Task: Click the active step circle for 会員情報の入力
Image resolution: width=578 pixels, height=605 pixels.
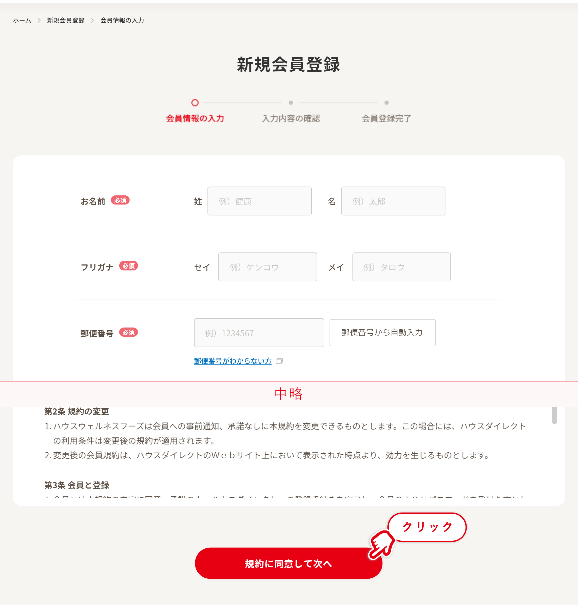Action: 195,103
